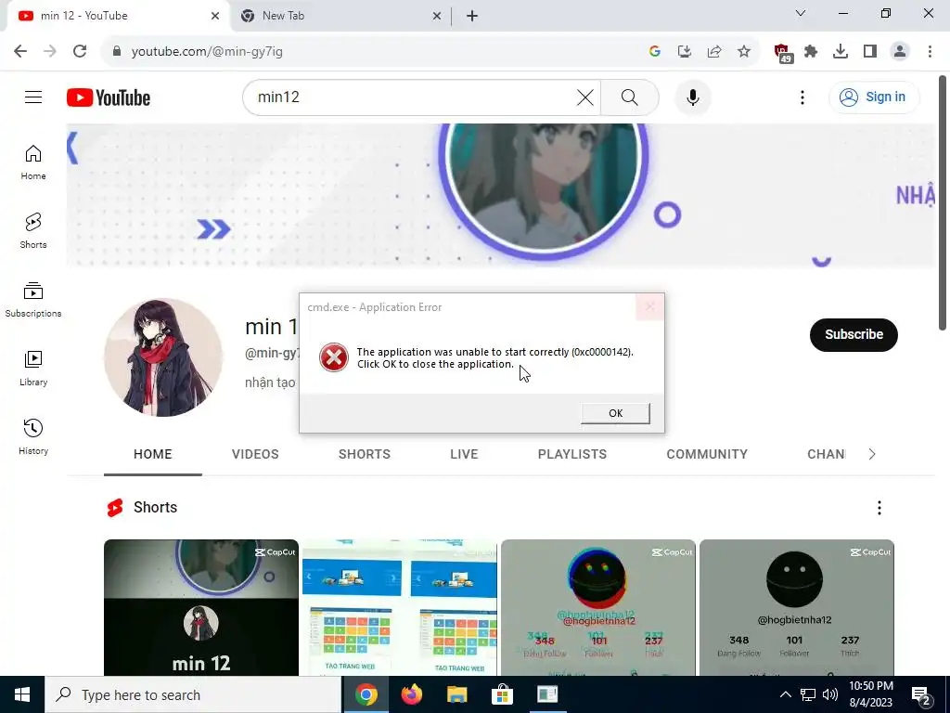The height and width of the screenshot is (713, 950).
Task: Open Chrome downloads icon
Action: pyautogui.click(x=841, y=51)
